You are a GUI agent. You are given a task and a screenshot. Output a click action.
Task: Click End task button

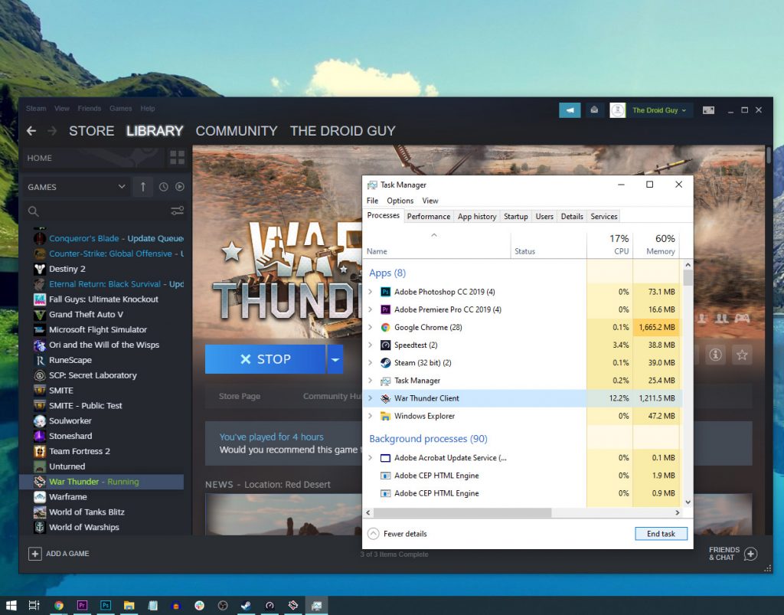point(661,534)
